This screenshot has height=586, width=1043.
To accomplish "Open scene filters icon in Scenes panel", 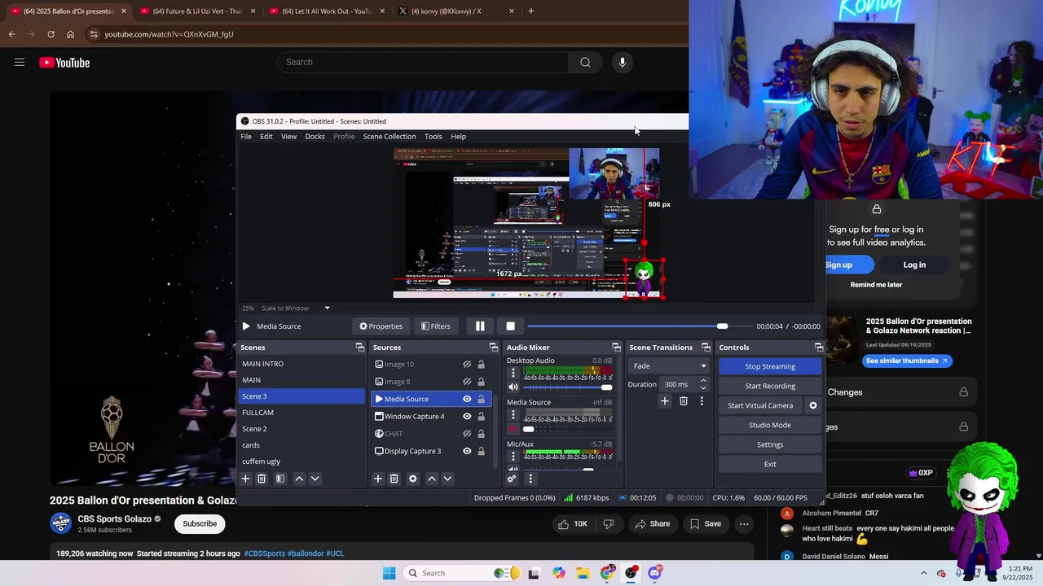I will pyautogui.click(x=279, y=479).
